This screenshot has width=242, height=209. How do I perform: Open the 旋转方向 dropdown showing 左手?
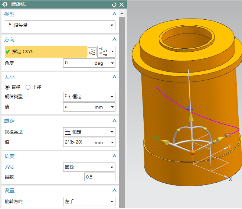(x=89, y=202)
